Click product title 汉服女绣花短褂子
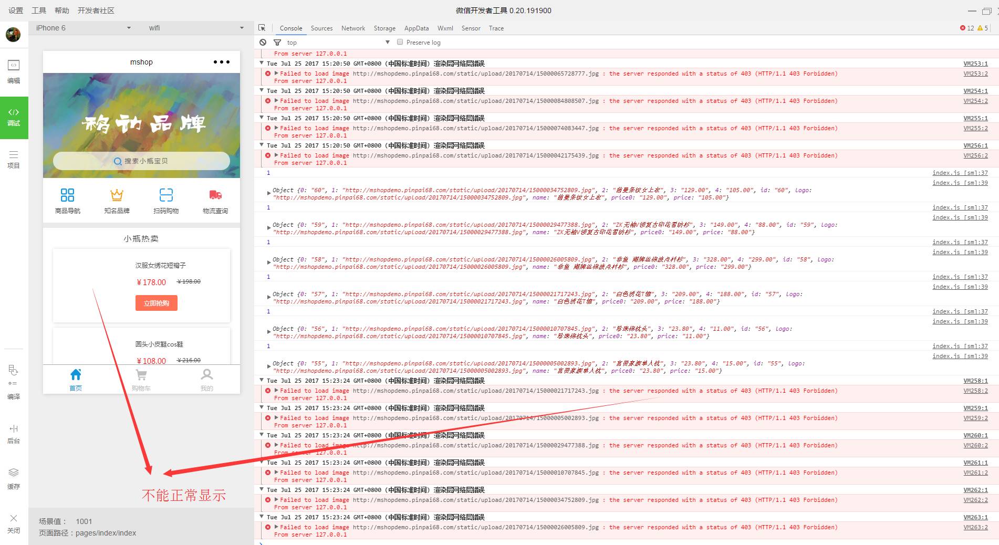This screenshot has height=545, width=999. 161,265
